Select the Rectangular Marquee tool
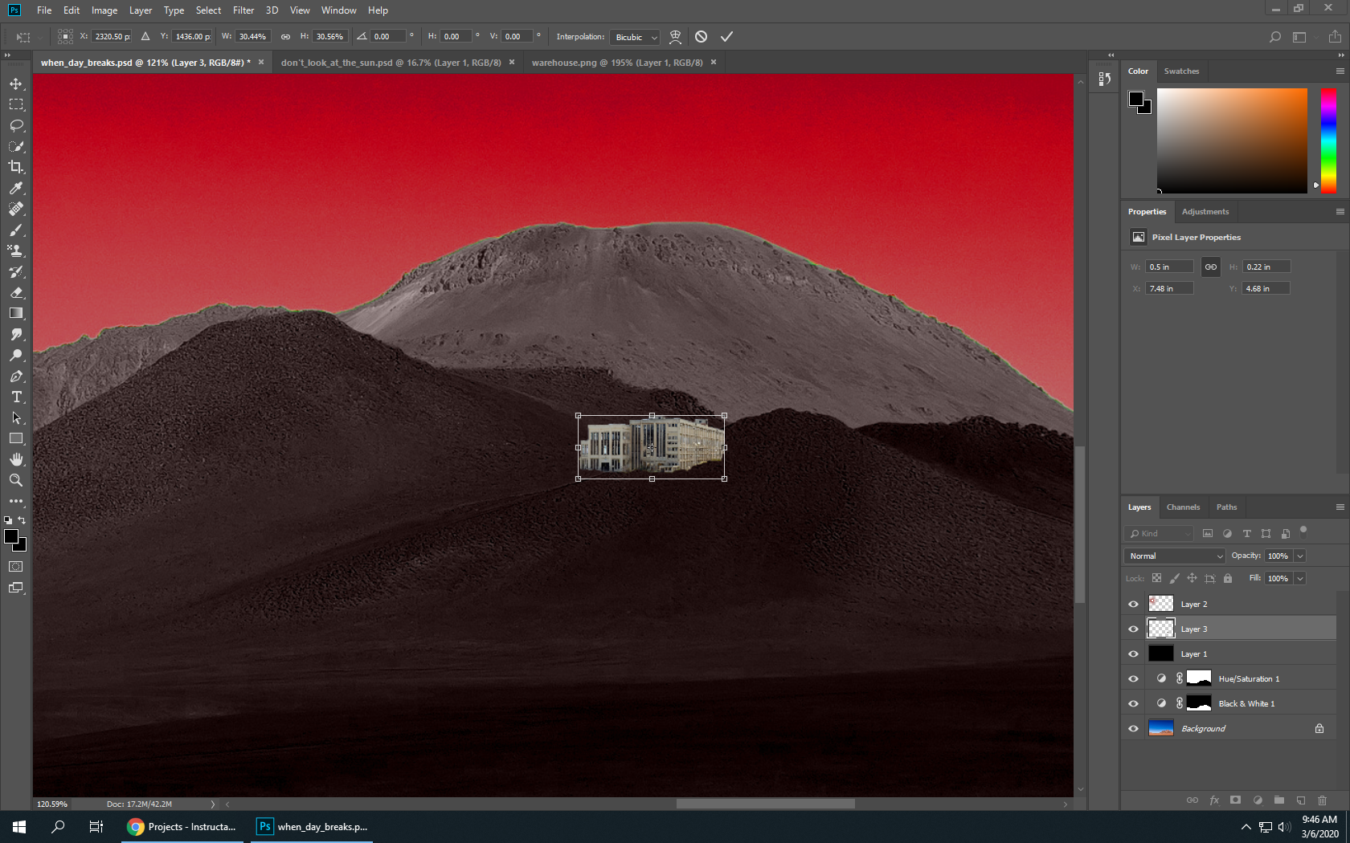Viewport: 1350px width, 843px height. point(16,104)
